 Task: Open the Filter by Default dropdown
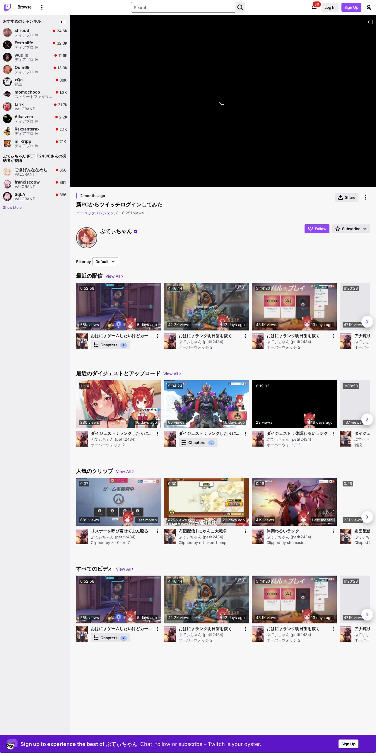[105, 262]
